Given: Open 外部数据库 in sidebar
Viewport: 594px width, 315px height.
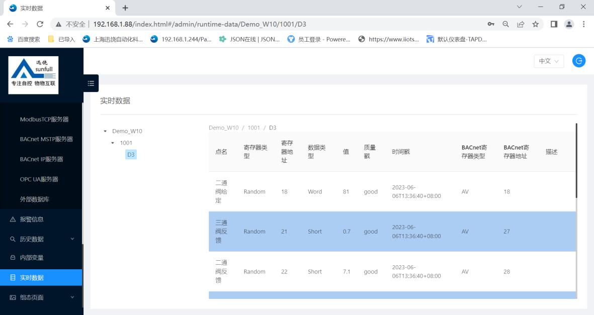Looking at the screenshot, I should tap(35, 199).
